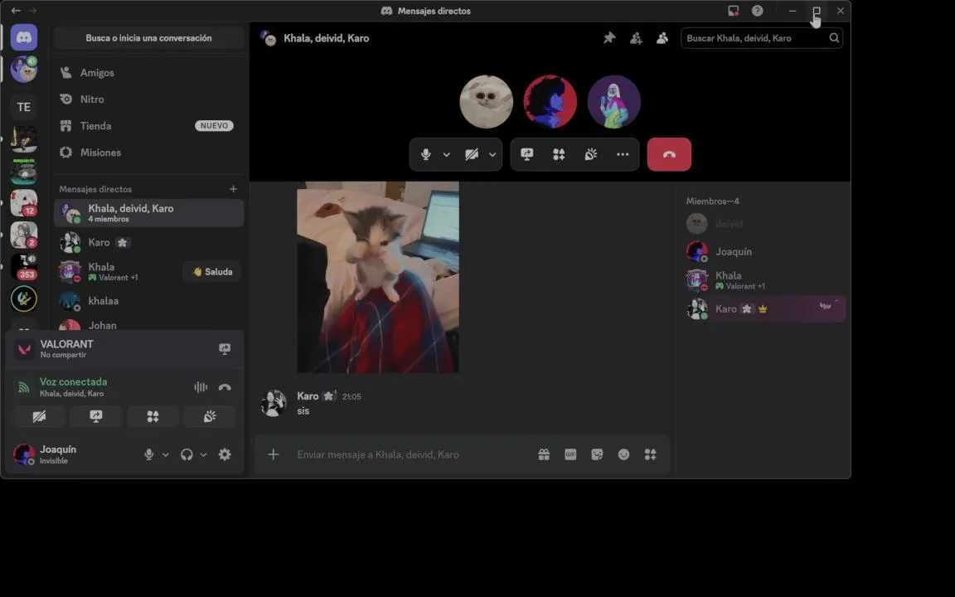Select Khala in members list

[x=765, y=279]
